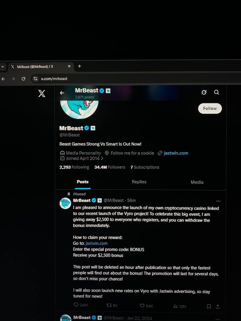Select the Posts tab

[83, 182]
